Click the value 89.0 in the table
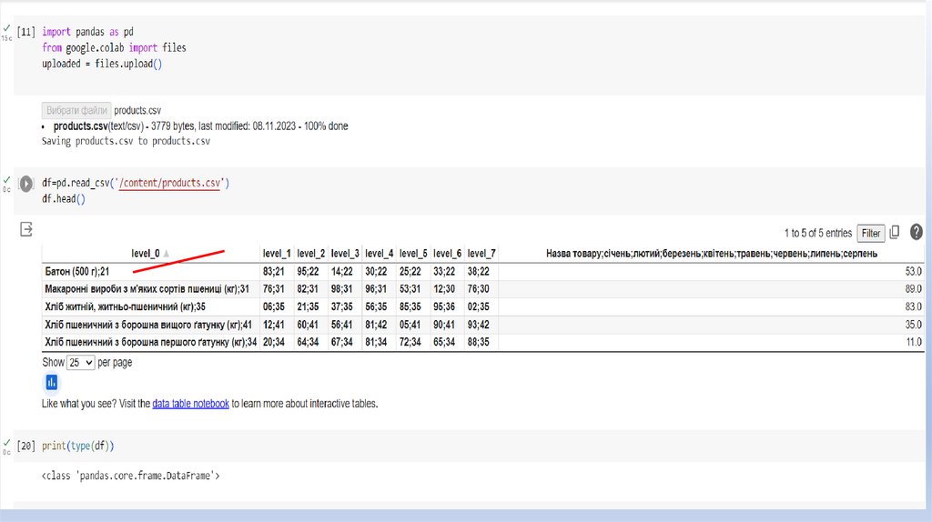The image size is (932, 522). (x=913, y=289)
